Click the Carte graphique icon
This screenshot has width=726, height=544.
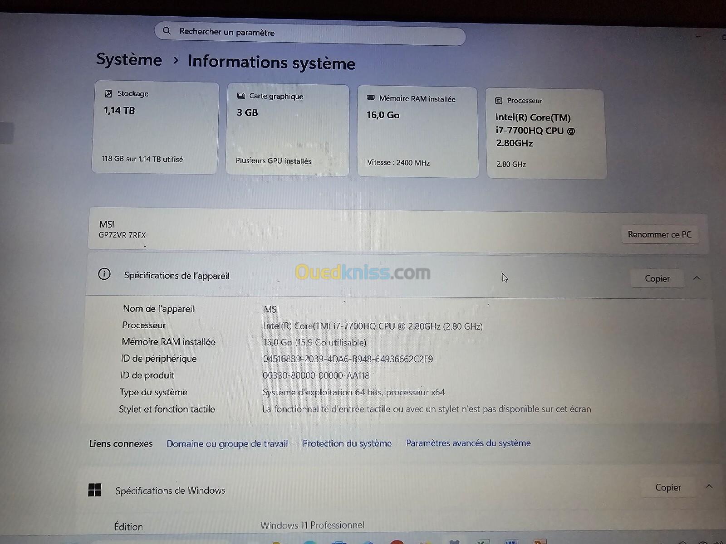pos(241,96)
